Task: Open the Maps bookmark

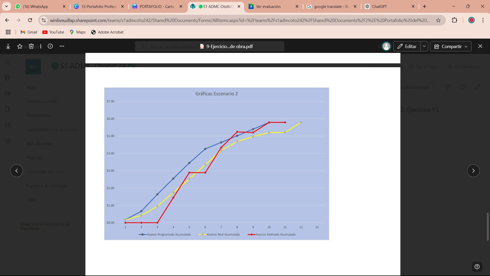Action: (78, 32)
